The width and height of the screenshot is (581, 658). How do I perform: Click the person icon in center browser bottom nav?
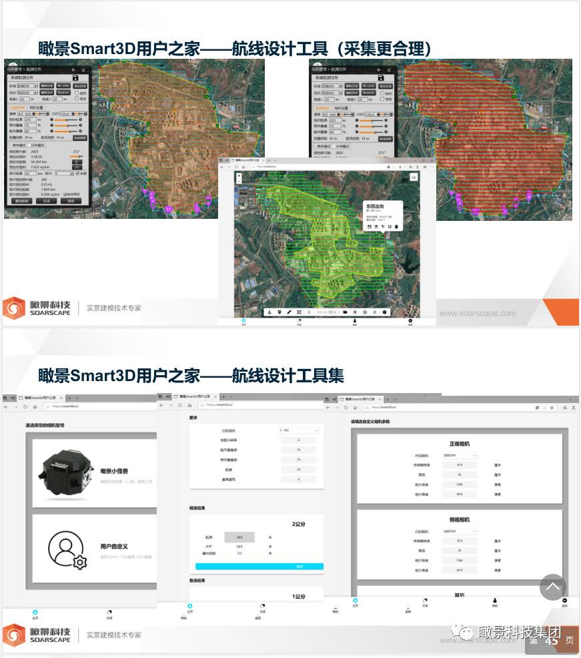tap(355, 321)
